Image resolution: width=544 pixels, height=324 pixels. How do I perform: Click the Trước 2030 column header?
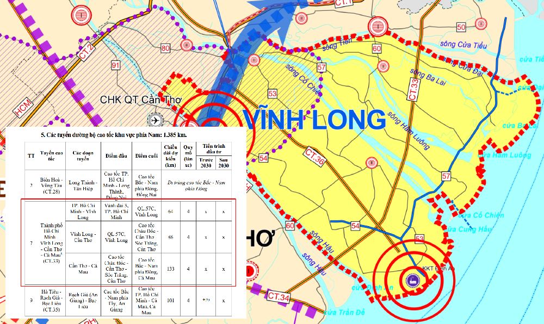206,163
